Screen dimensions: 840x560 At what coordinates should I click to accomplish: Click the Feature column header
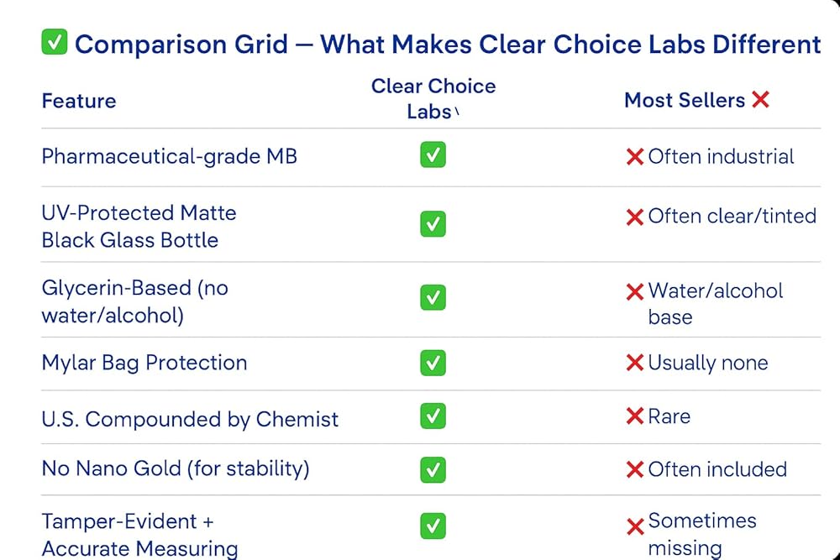(79, 101)
